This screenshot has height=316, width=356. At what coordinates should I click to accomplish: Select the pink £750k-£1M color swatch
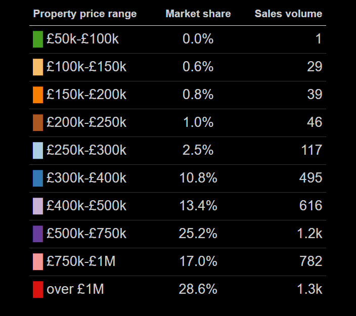tap(38, 262)
